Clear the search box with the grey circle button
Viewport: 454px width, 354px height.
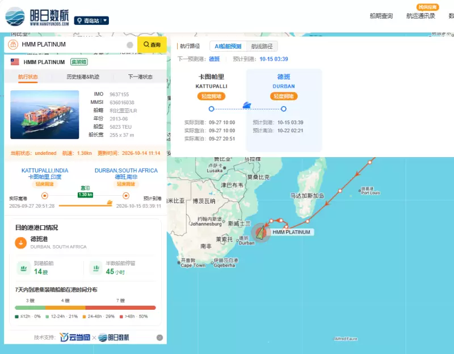(130, 45)
